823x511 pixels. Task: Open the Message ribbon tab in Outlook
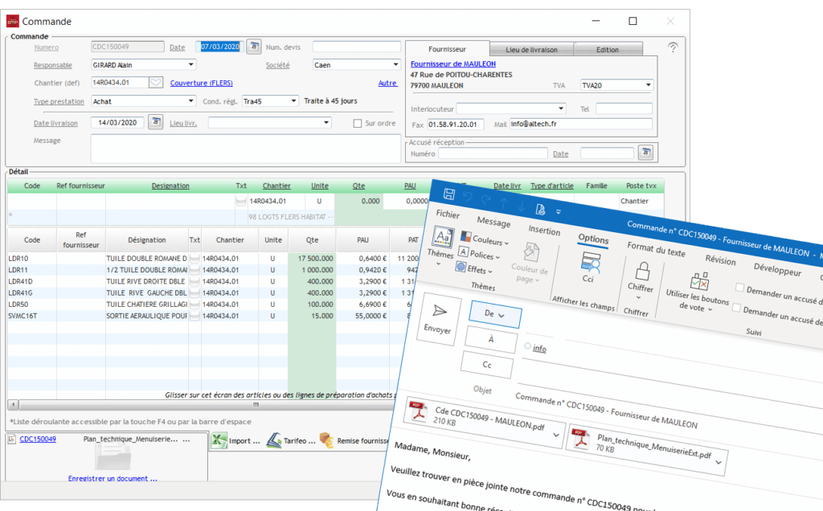tap(493, 222)
